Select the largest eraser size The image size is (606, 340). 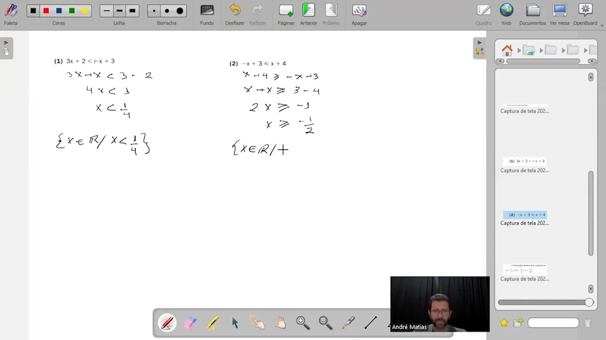(179, 11)
